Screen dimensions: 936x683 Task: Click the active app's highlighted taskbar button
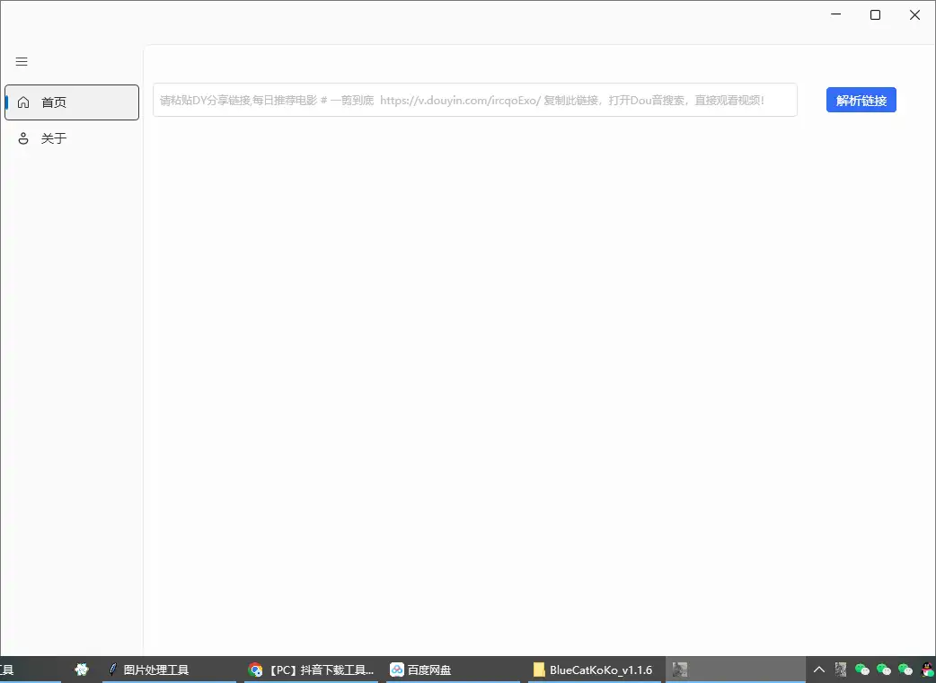point(735,670)
